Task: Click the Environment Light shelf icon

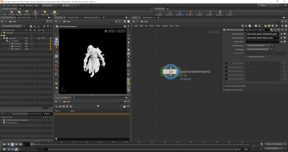Action: point(54,12)
